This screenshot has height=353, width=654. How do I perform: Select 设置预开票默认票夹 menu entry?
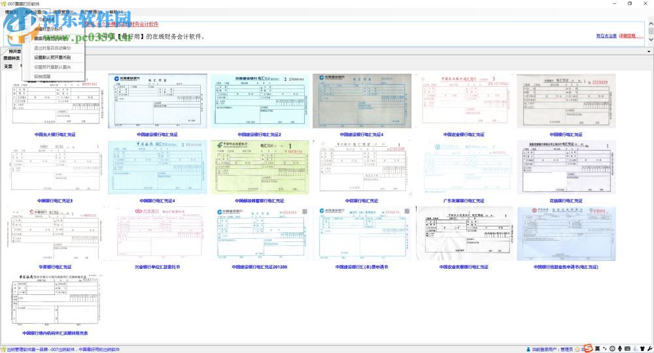[x=52, y=67]
